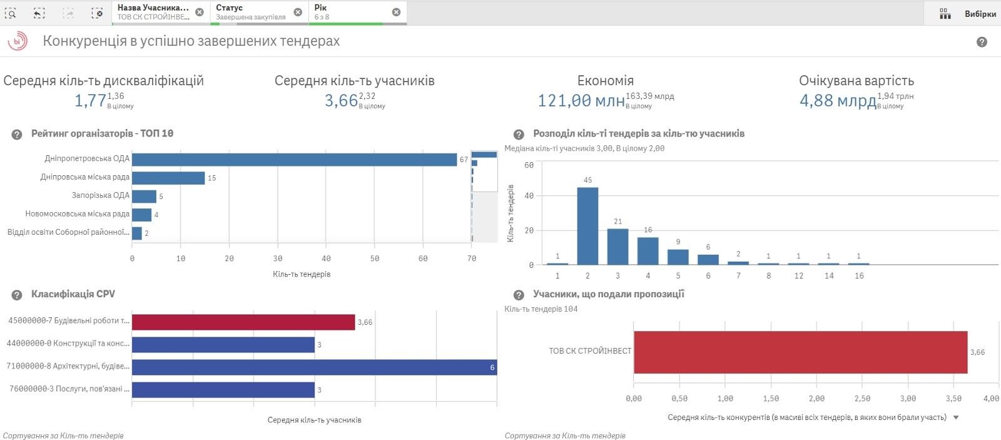This screenshot has width=1001, height=440.
Task: Click the help icon beside the page title
Action: (x=982, y=42)
